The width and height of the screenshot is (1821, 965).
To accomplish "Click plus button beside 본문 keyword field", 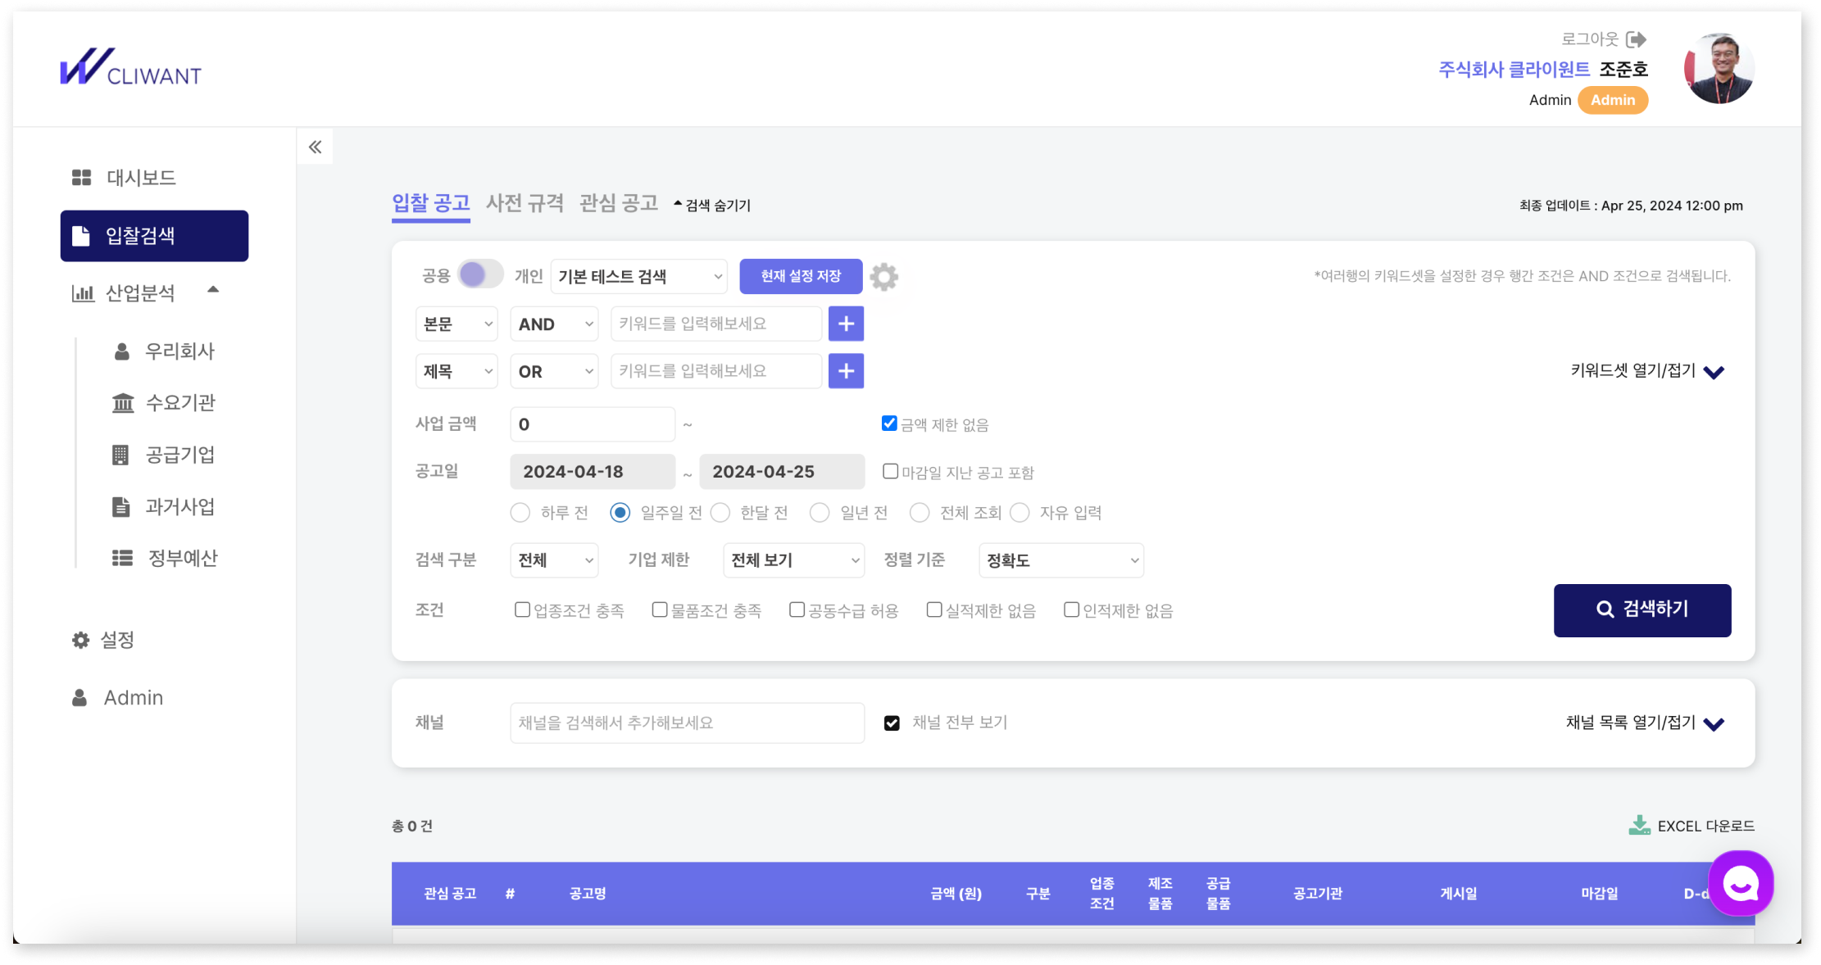I will pyautogui.click(x=846, y=324).
